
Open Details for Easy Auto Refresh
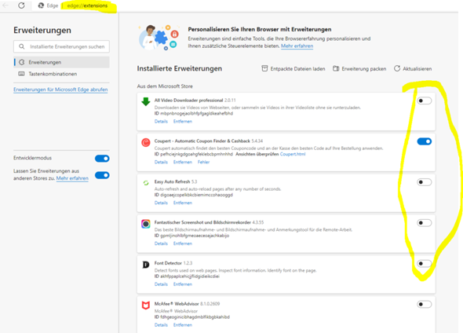pyautogui.click(x=161, y=203)
